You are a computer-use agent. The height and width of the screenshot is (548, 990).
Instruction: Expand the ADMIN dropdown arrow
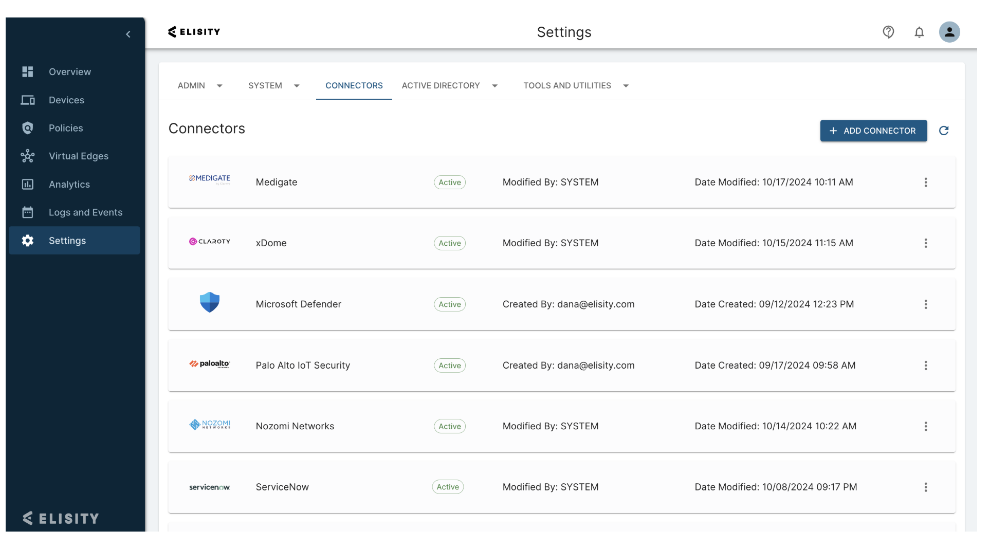tap(219, 86)
